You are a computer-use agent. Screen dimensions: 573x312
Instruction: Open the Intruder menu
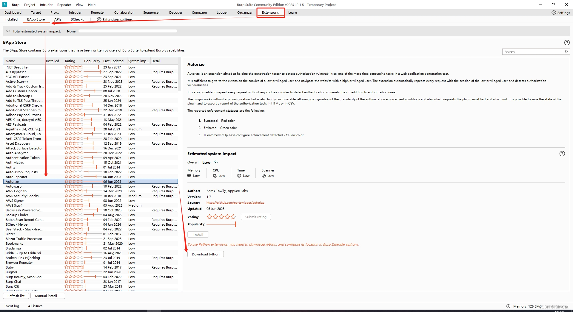[46, 5]
